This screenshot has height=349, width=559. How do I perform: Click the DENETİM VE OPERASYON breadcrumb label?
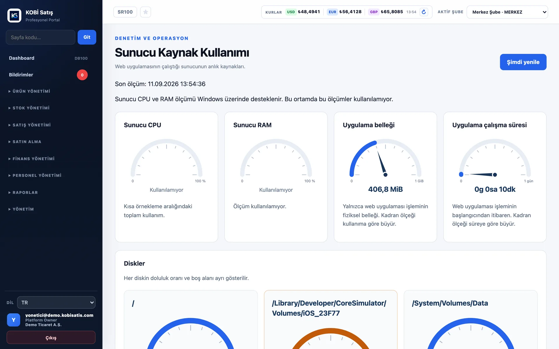point(152,38)
